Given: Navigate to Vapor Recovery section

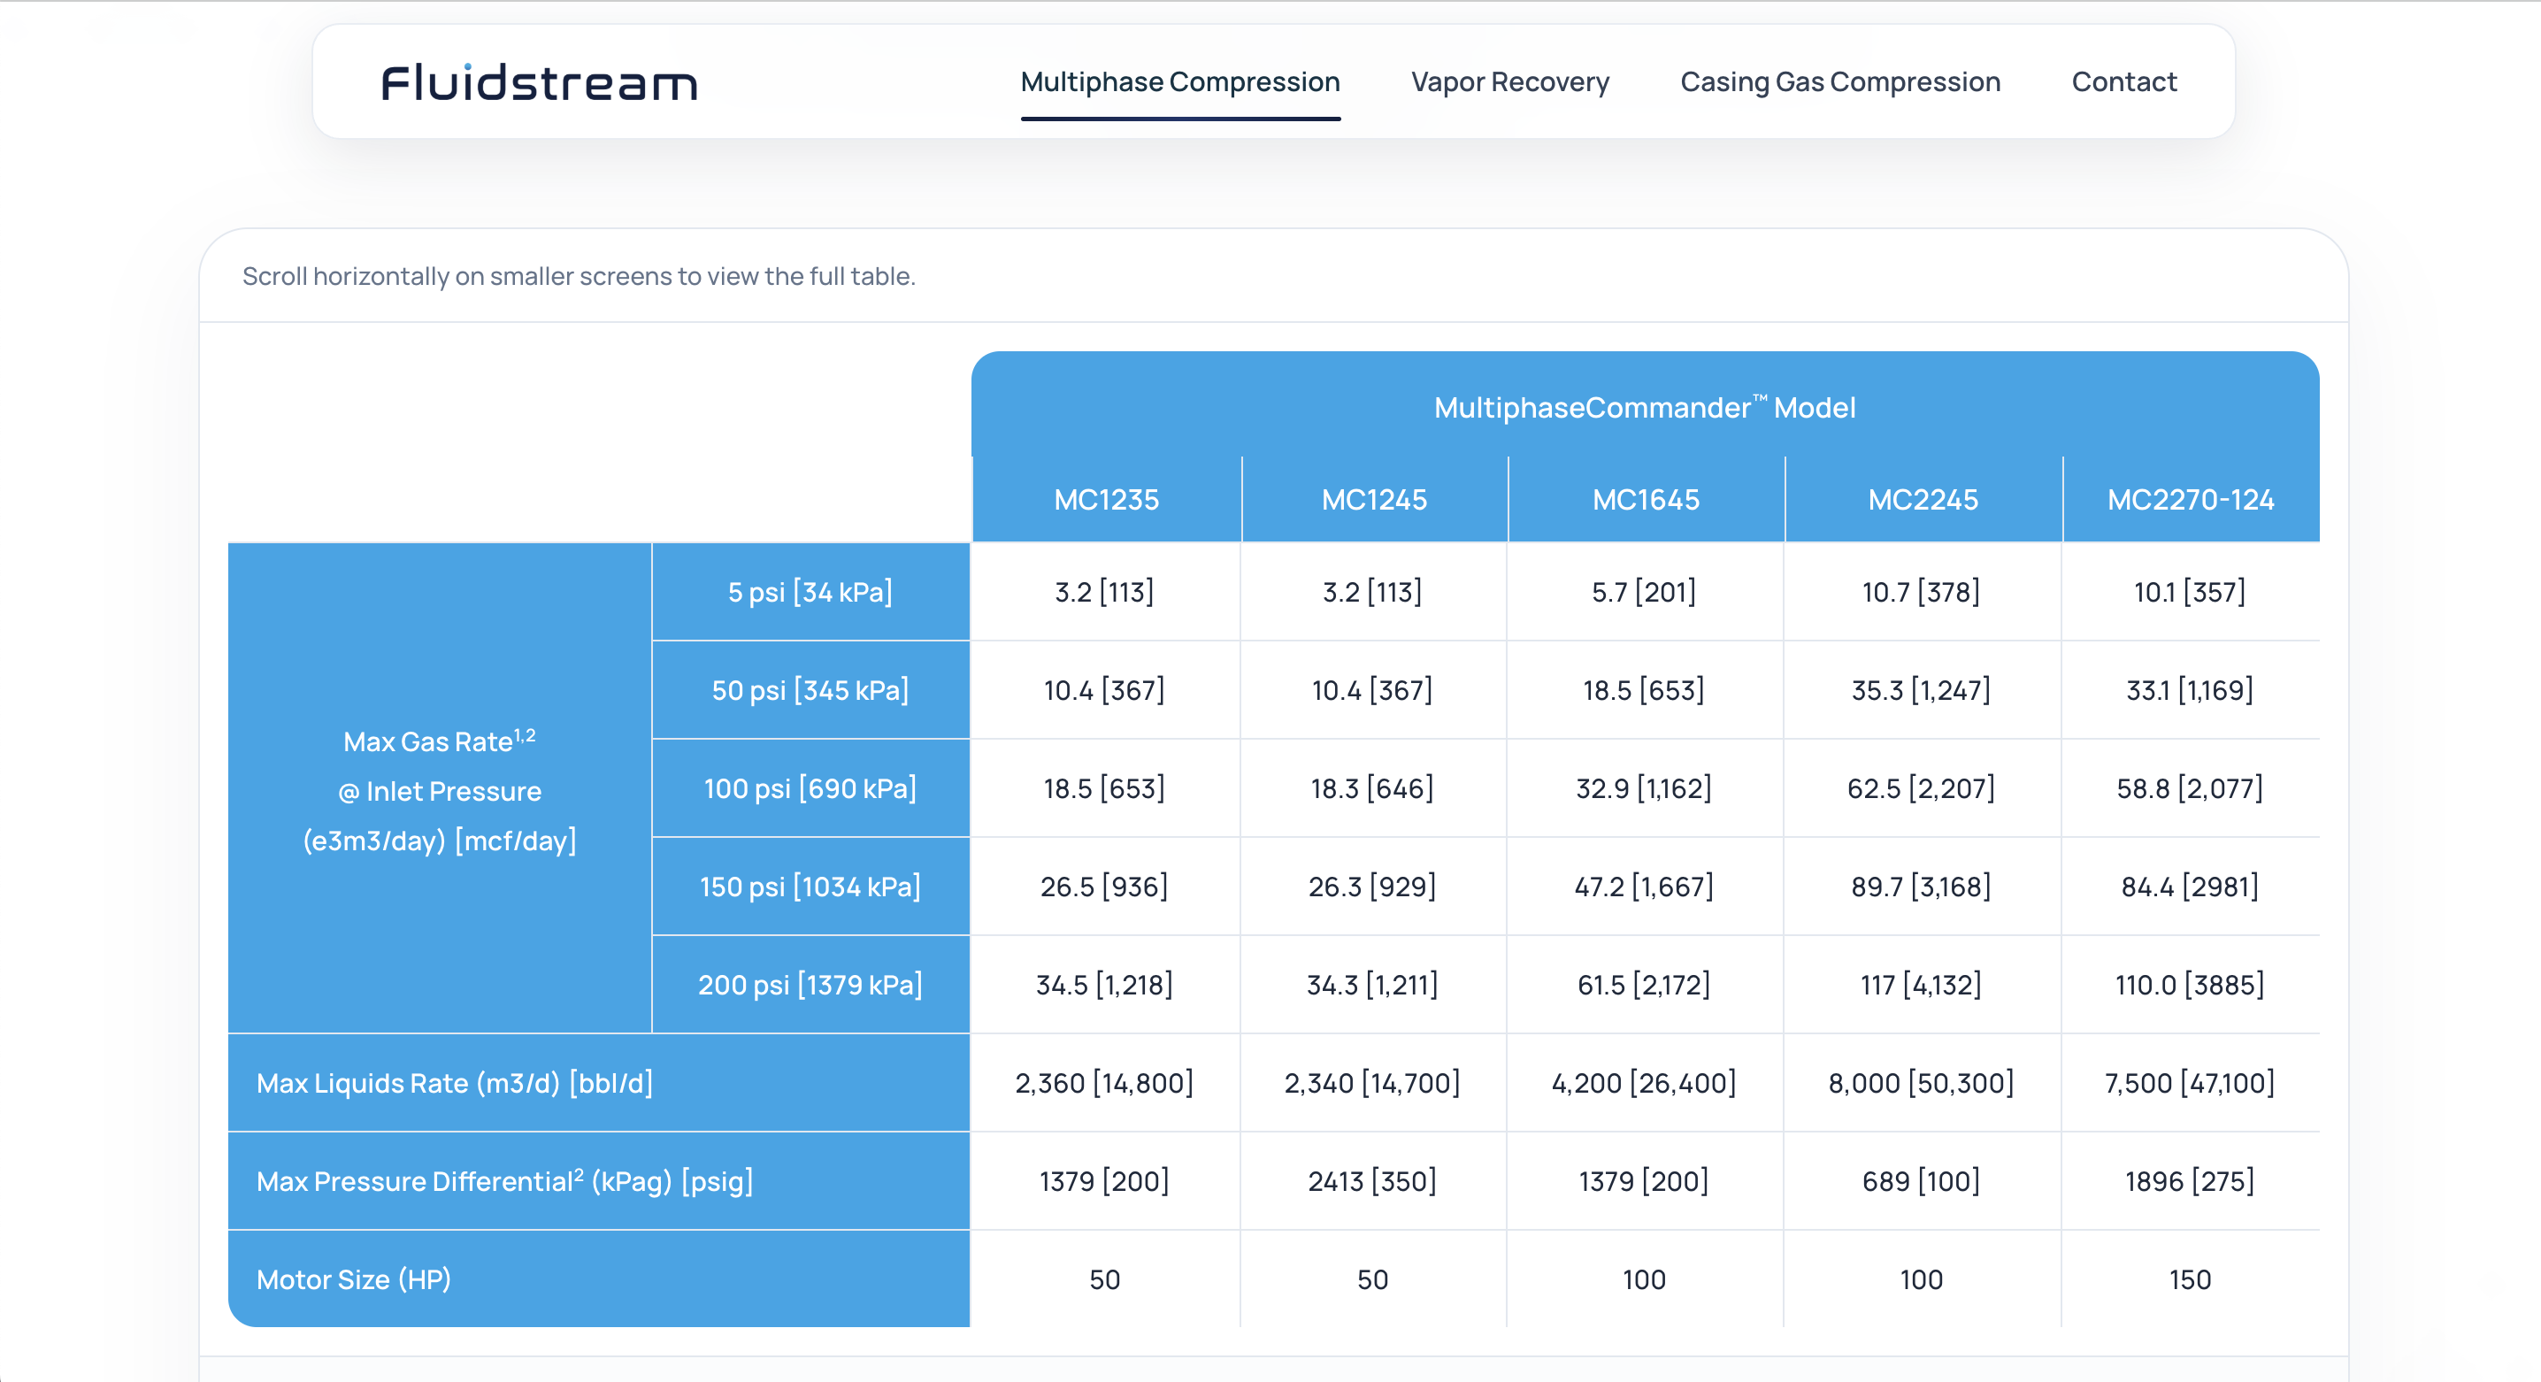Looking at the screenshot, I should click(x=1509, y=83).
